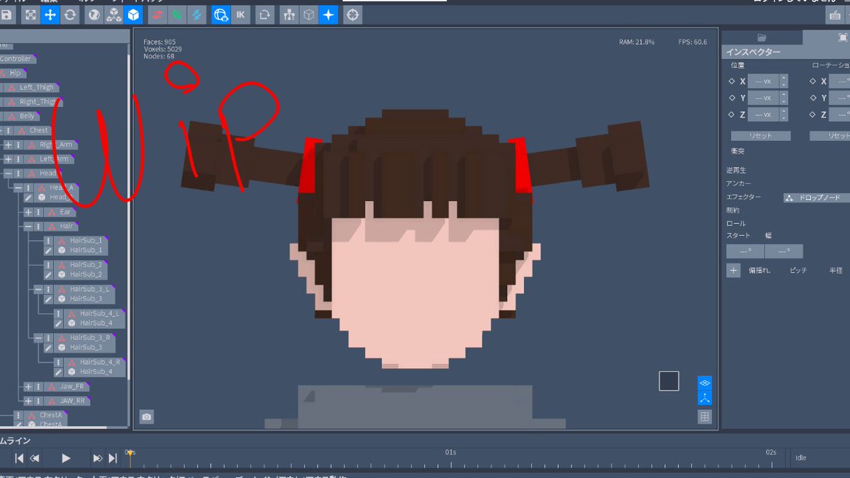Expand the JAW_RR node
This screenshot has height=478, width=850.
coord(28,401)
